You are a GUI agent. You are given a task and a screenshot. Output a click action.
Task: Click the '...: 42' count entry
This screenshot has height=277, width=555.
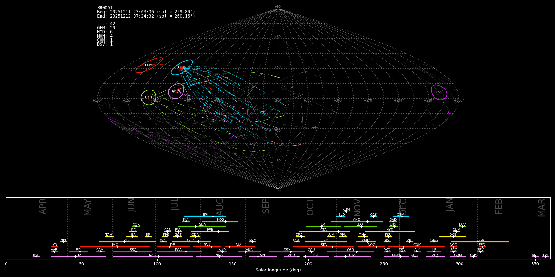tap(106, 24)
